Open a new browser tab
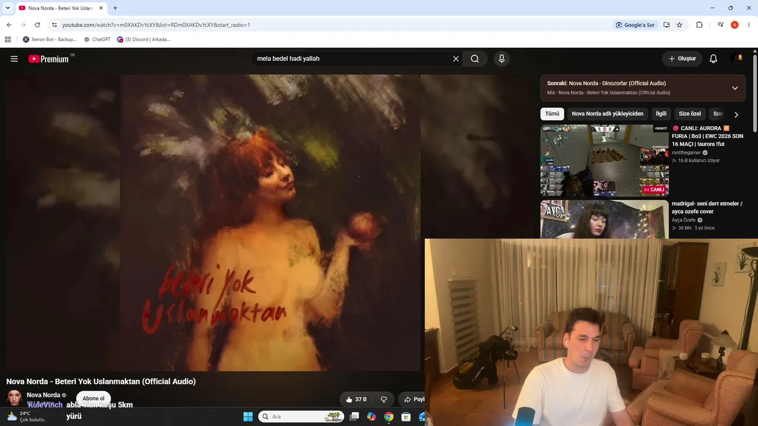This screenshot has height=426, width=758. [115, 8]
